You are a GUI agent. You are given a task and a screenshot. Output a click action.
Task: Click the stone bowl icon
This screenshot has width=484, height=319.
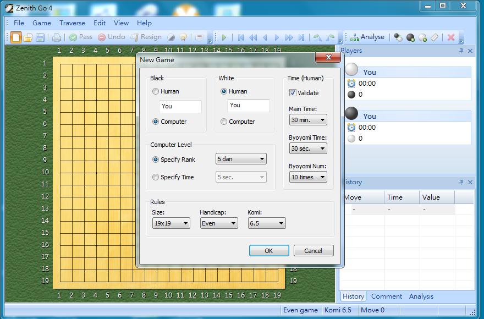click(x=200, y=37)
